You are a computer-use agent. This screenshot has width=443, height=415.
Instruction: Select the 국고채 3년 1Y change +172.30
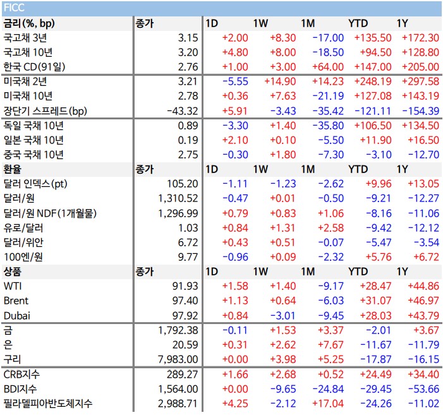(x=421, y=38)
